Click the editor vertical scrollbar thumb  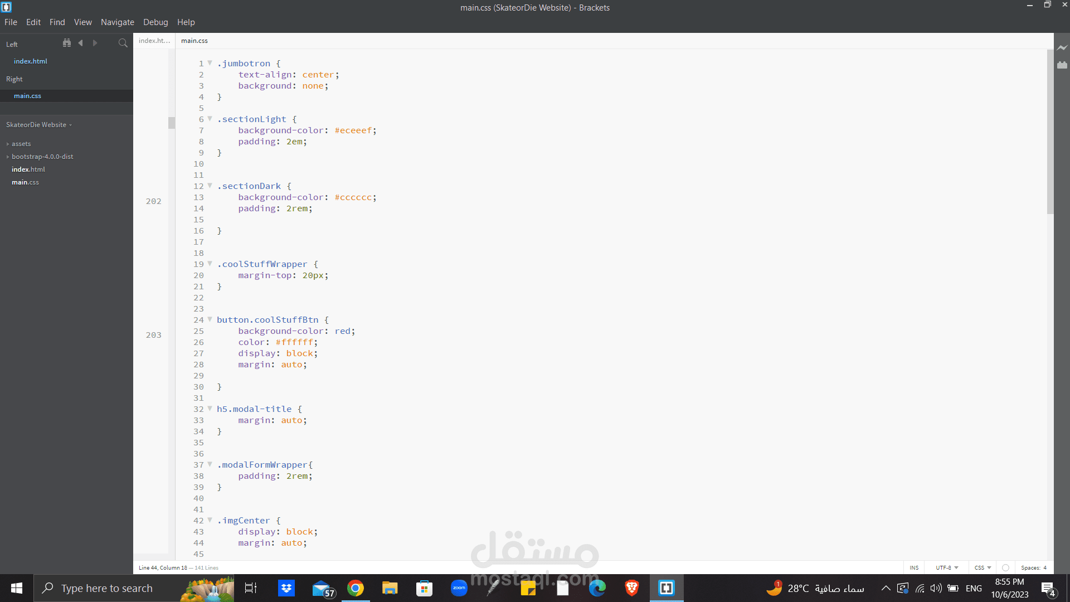(x=1050, y=132)
